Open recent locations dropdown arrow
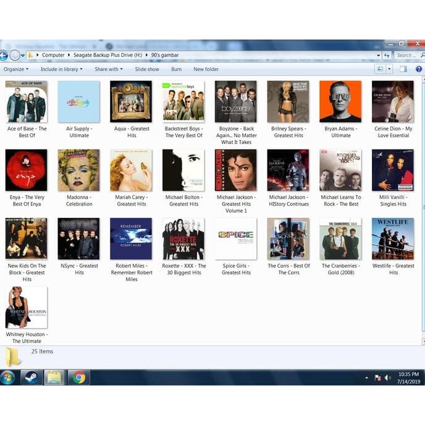The height and width of the screenshot is (425, 425). tap(23, 56)
